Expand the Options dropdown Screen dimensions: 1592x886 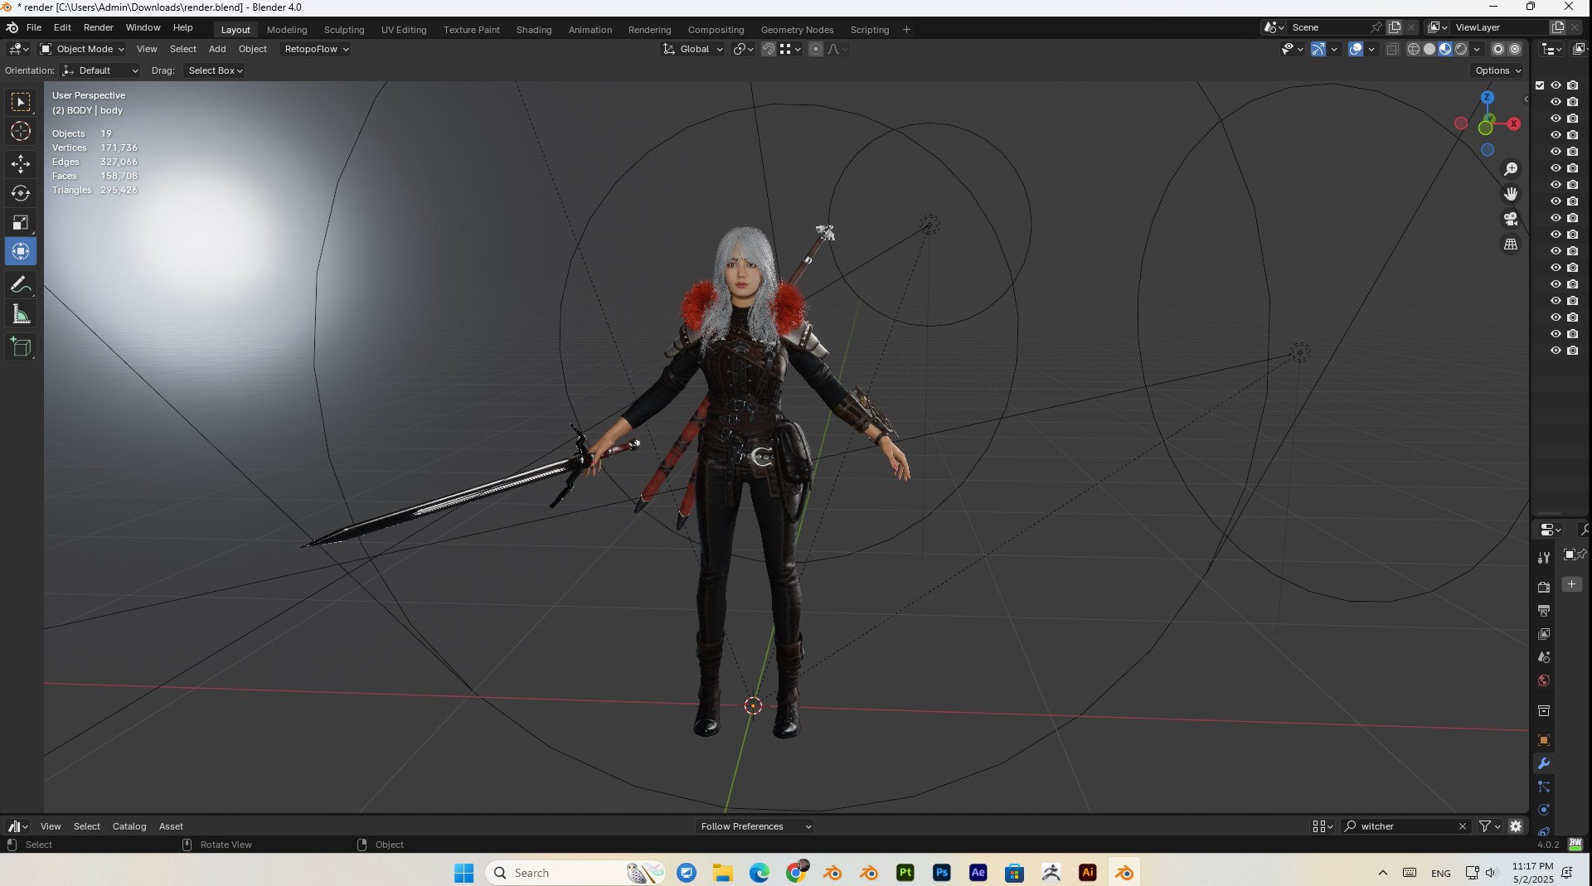(1497, 71)
